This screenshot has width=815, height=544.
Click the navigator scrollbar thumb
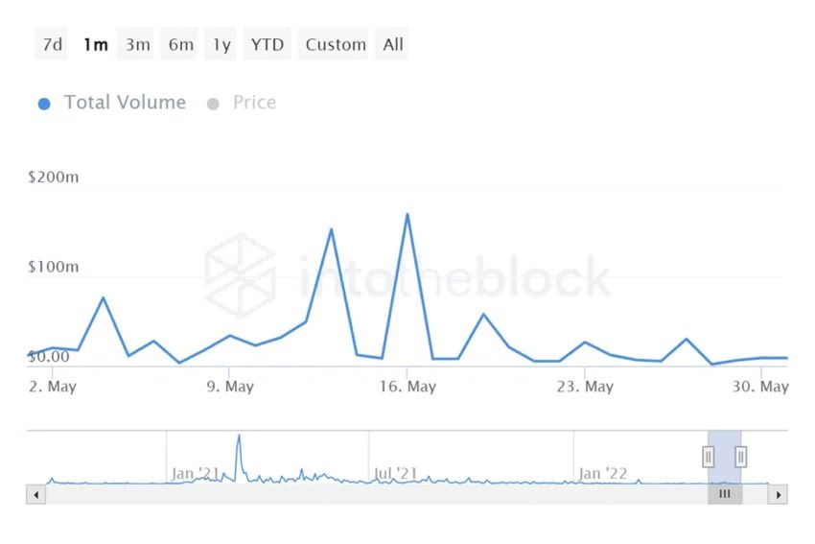click(725, 495)
